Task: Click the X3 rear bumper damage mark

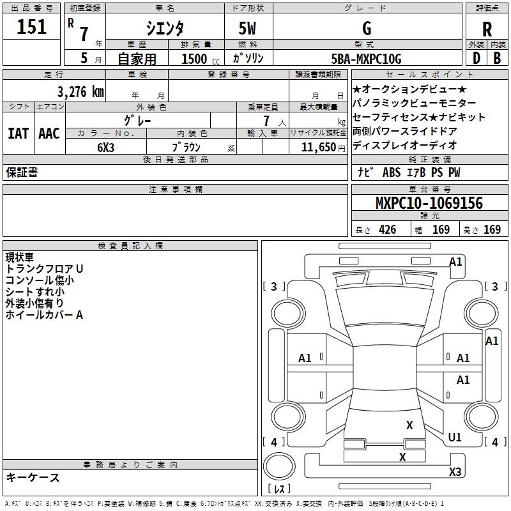Action: (x=455, y=471)
